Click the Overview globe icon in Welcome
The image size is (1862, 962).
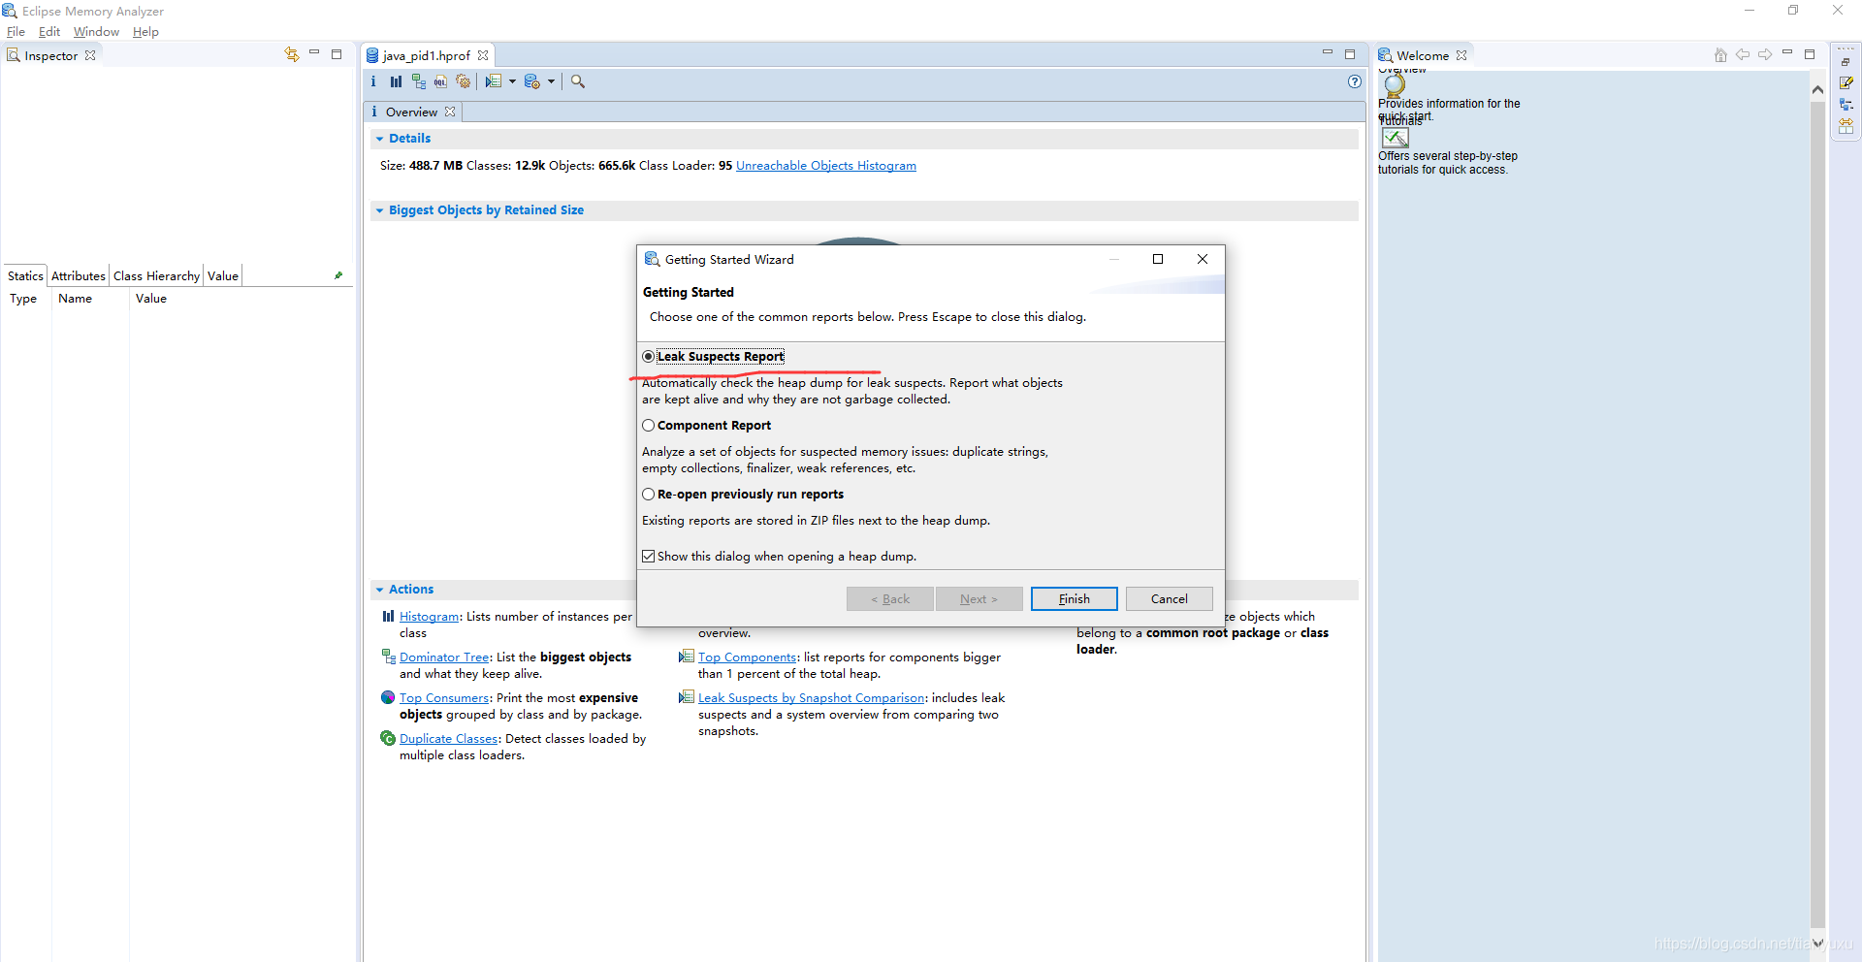1395,85
